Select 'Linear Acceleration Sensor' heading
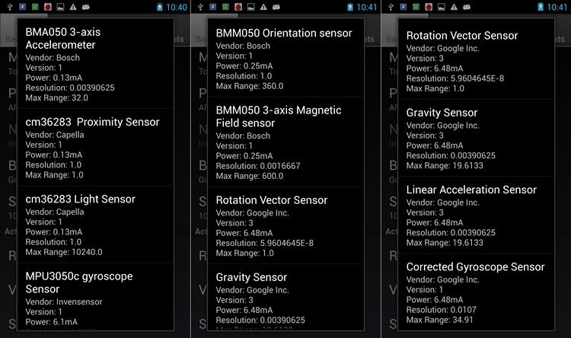The width and height of the screenshot is (571, 338). (x=471, y=190)
